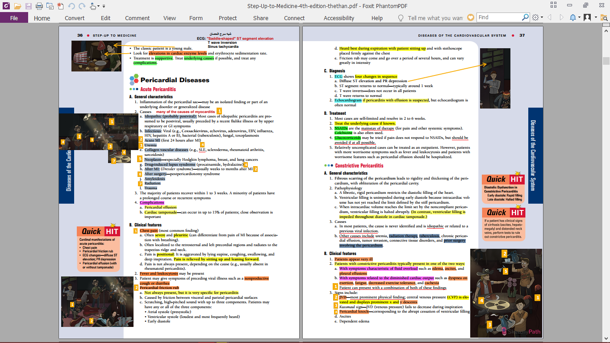Expand the user account dropdown arrow
The image size is (610, 343).
[x=595, y=18]
